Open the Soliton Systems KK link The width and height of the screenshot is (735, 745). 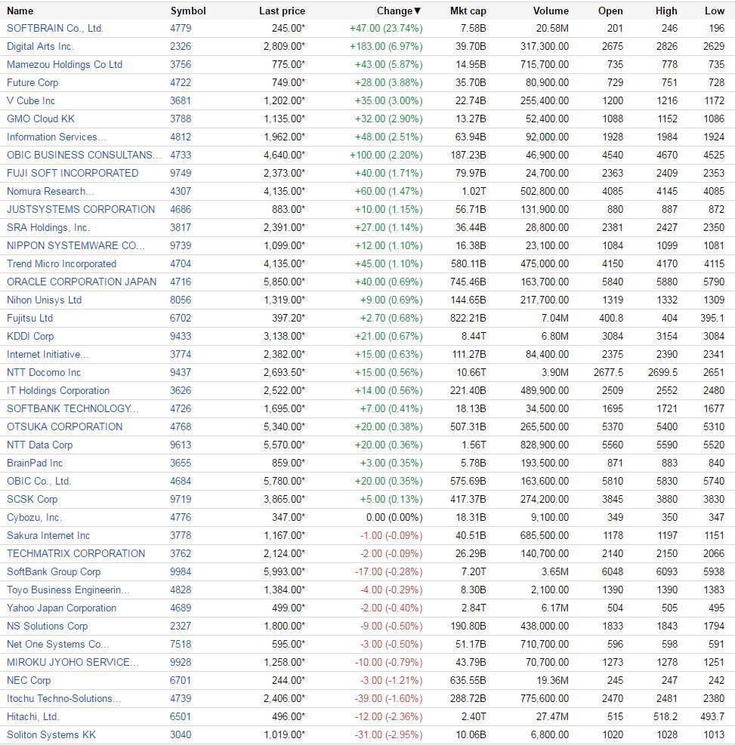click(x=51, y=734)
